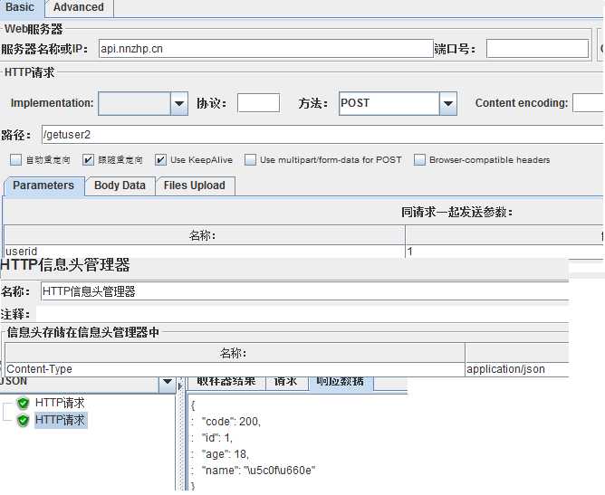The image size is (605, 495).
Task: Switch to the Basic tab
Action: click(x=21, y=7)
